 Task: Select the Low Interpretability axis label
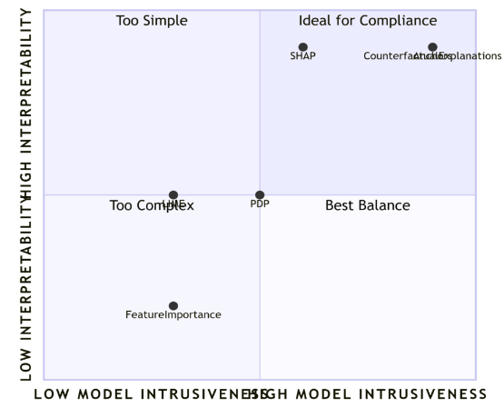pyautogui.click(x=25, y=288)
